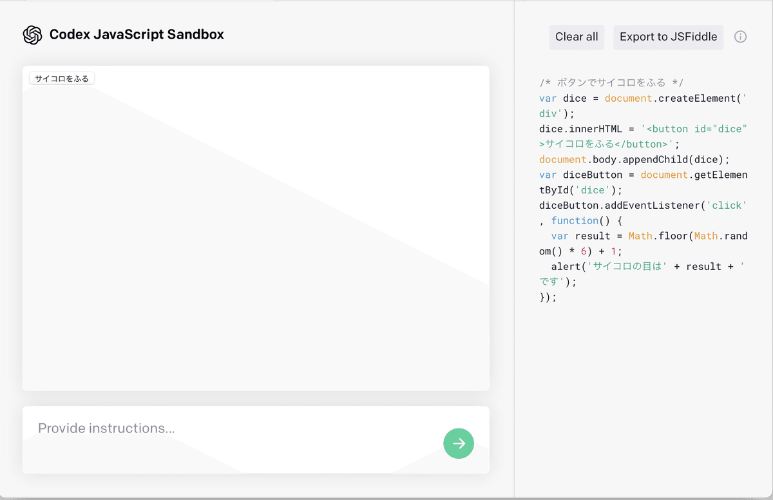Click the code text dice.innerHTML
Screen dimensions: 773x500
[x=580, y=129]
